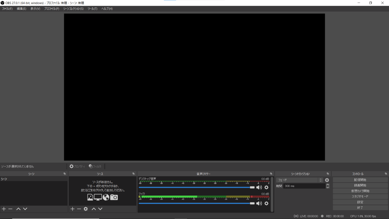Viewport: 389px width, 219px height.
Task: Move source down in Sources panel
Action: 100,209
